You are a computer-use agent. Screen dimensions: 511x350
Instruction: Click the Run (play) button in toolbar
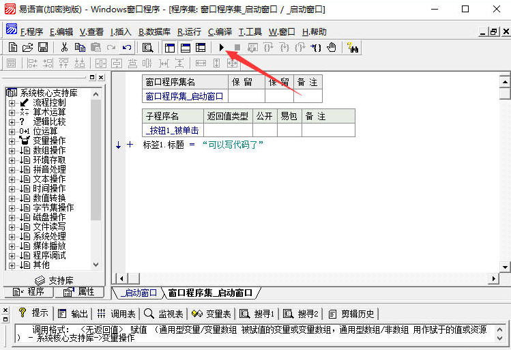click(222, 47)
